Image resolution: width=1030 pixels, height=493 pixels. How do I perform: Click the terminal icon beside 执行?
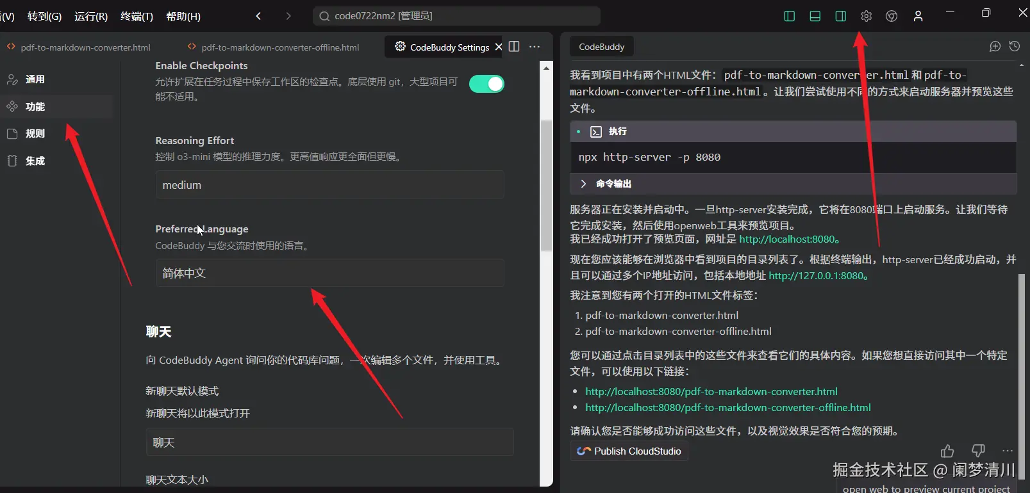tap(596, 131)
